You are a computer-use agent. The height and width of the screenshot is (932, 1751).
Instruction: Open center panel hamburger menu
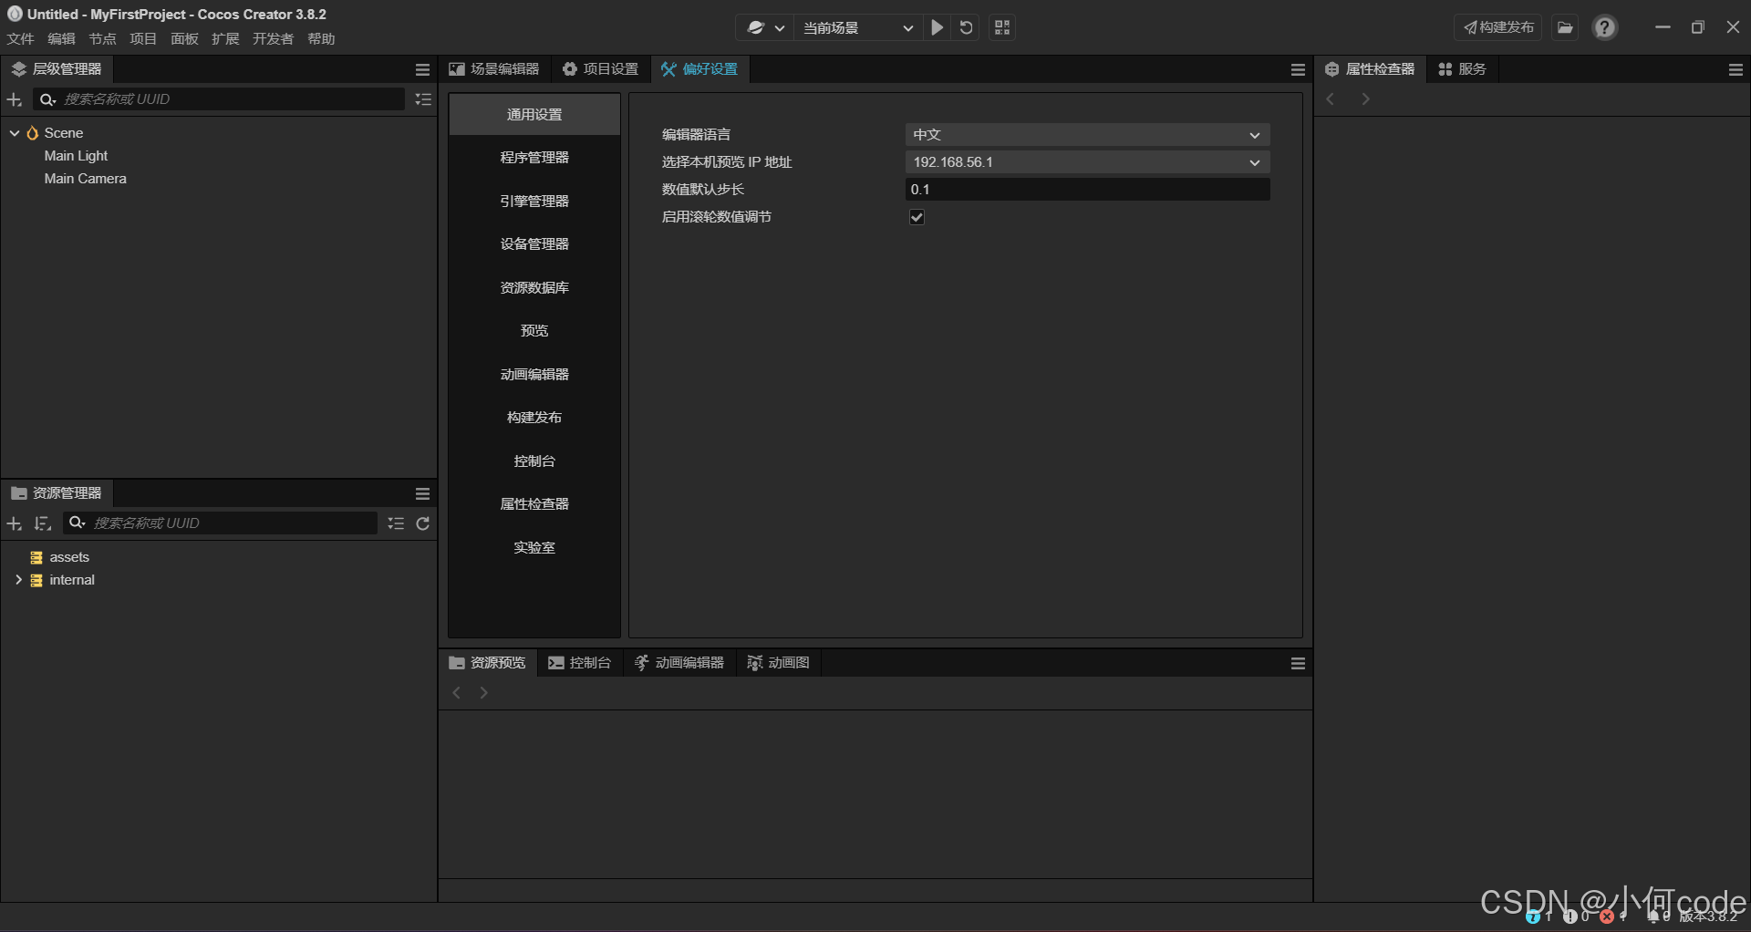click(1298, 69)
